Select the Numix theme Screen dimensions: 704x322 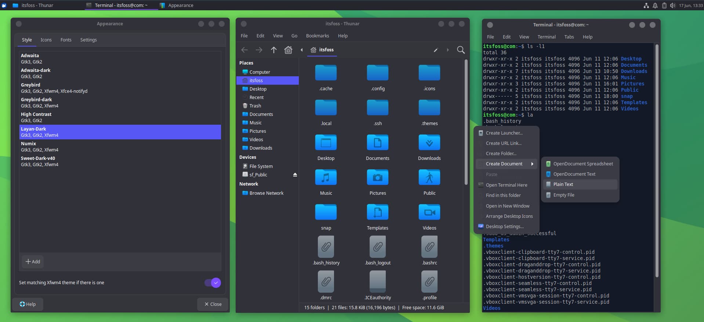coord(120,147)
